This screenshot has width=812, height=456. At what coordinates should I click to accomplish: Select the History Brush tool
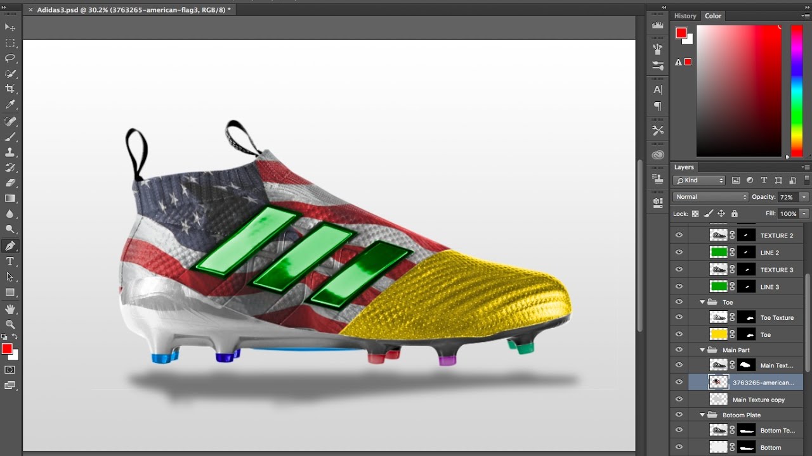tap(10, 168)
